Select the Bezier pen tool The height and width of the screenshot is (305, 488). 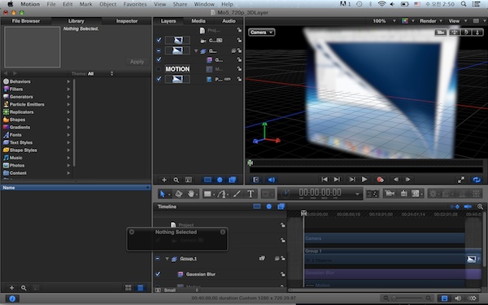coord(222,194)
